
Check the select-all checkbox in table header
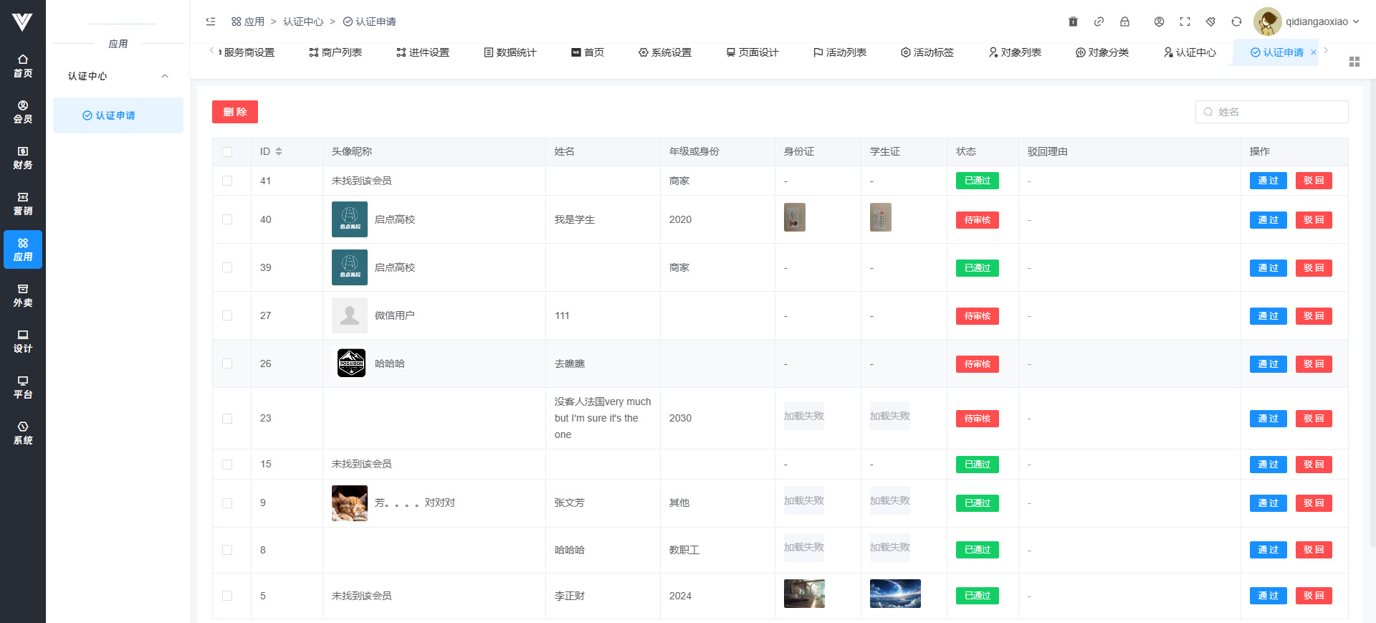coord(227,152)
